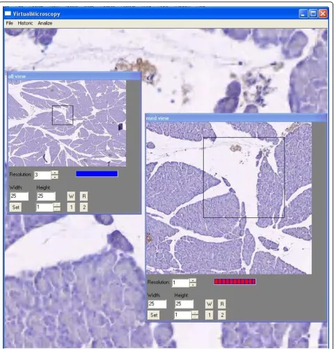
Task: Click the blue progress bar in all view
Action: pos(97,173)
